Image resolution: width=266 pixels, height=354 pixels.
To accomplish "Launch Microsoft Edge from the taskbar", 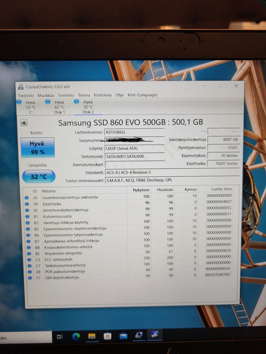I will [x=76, y=336].
